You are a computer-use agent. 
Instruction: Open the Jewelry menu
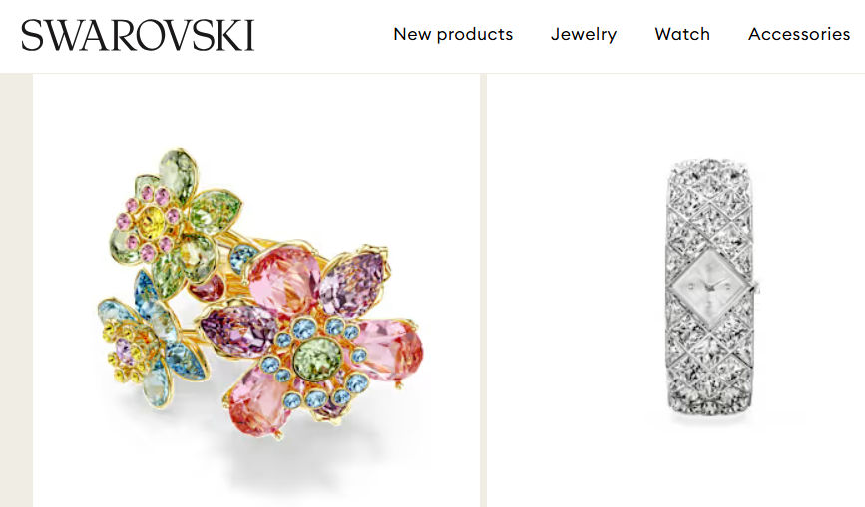(x=584, y=34)
